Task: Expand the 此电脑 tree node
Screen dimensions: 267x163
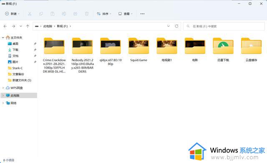Action: point(3,95)
